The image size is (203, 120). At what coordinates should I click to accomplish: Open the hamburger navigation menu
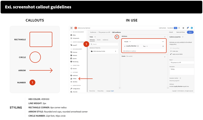[x=71, y=28]
